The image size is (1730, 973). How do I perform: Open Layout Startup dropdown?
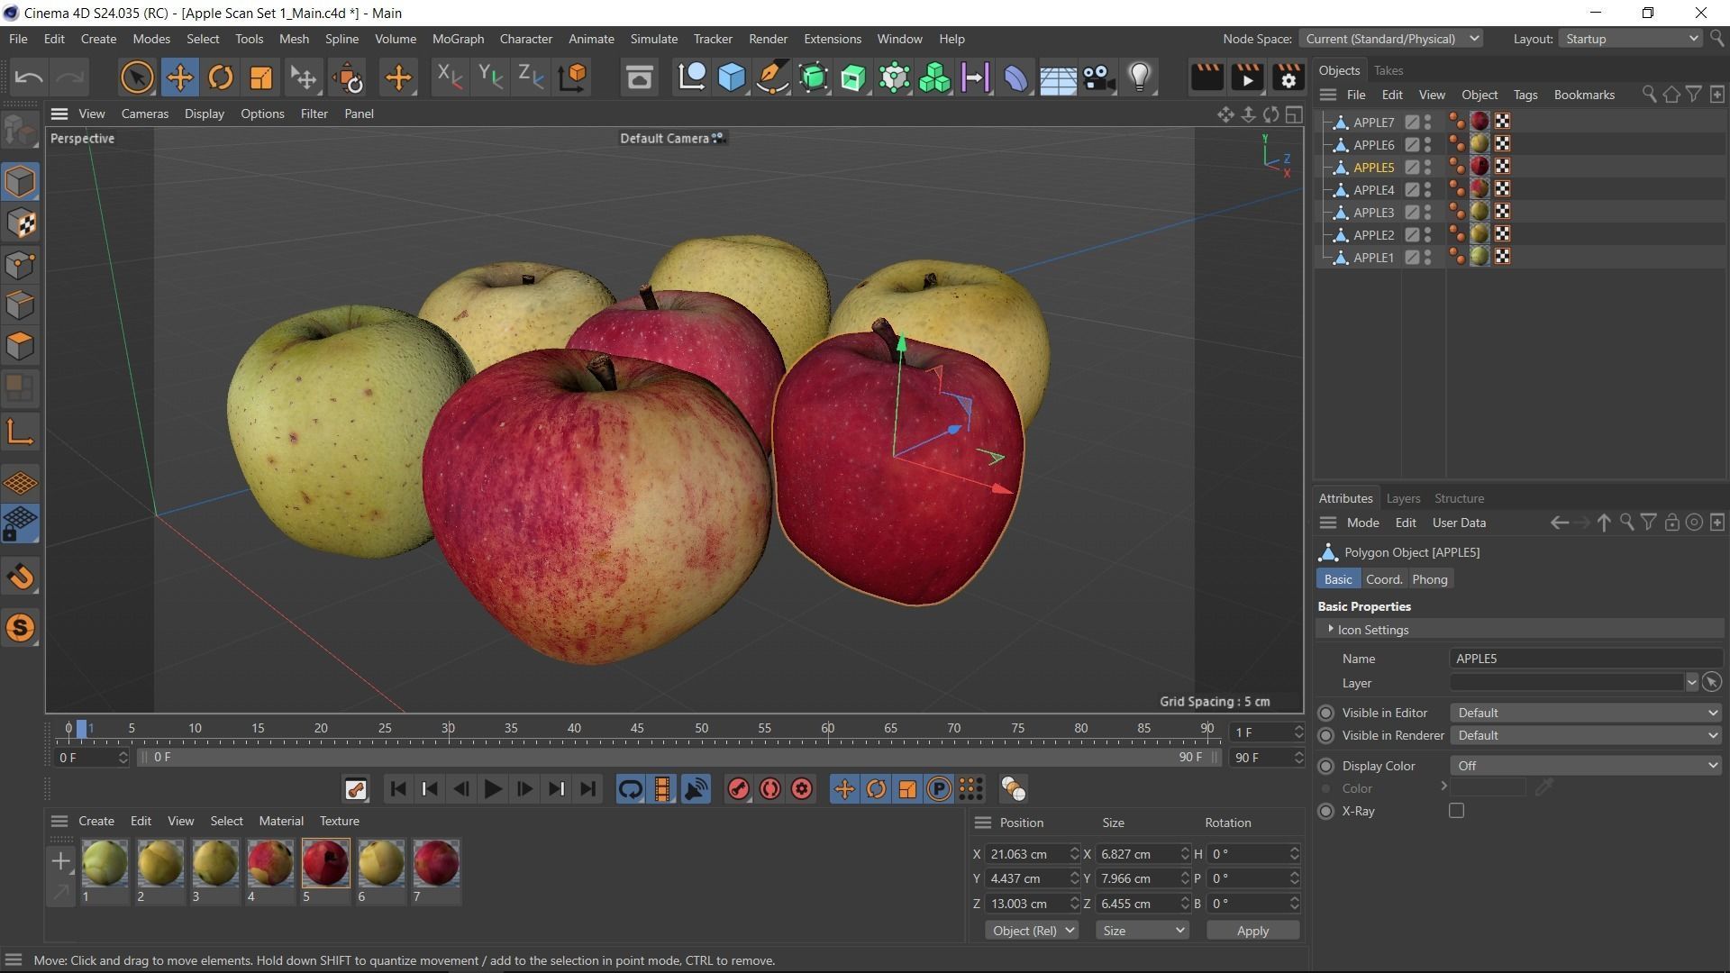(1631, 39)
